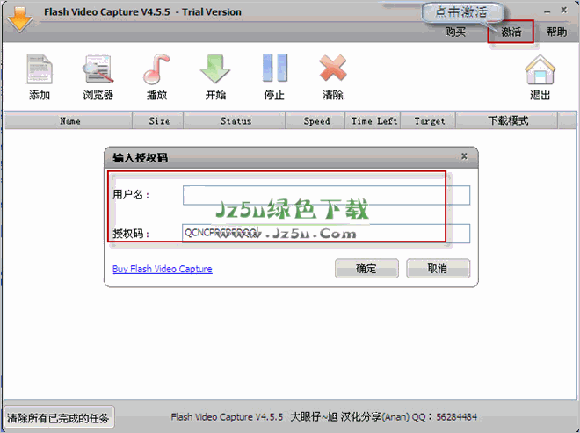
Task: Minimize the Flash Video Capture window
Action: point(547,11)
